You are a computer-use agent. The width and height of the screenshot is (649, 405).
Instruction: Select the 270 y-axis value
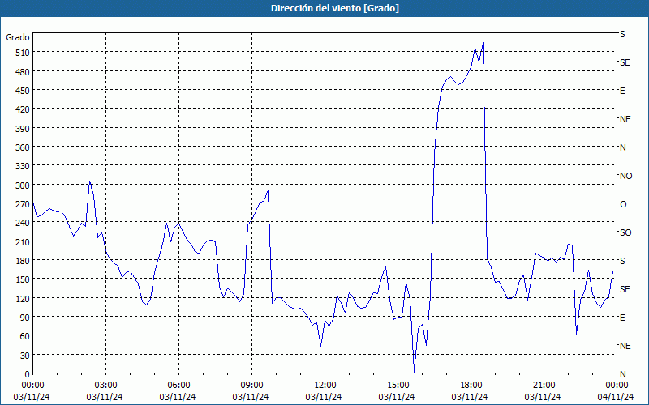[23, 204]
